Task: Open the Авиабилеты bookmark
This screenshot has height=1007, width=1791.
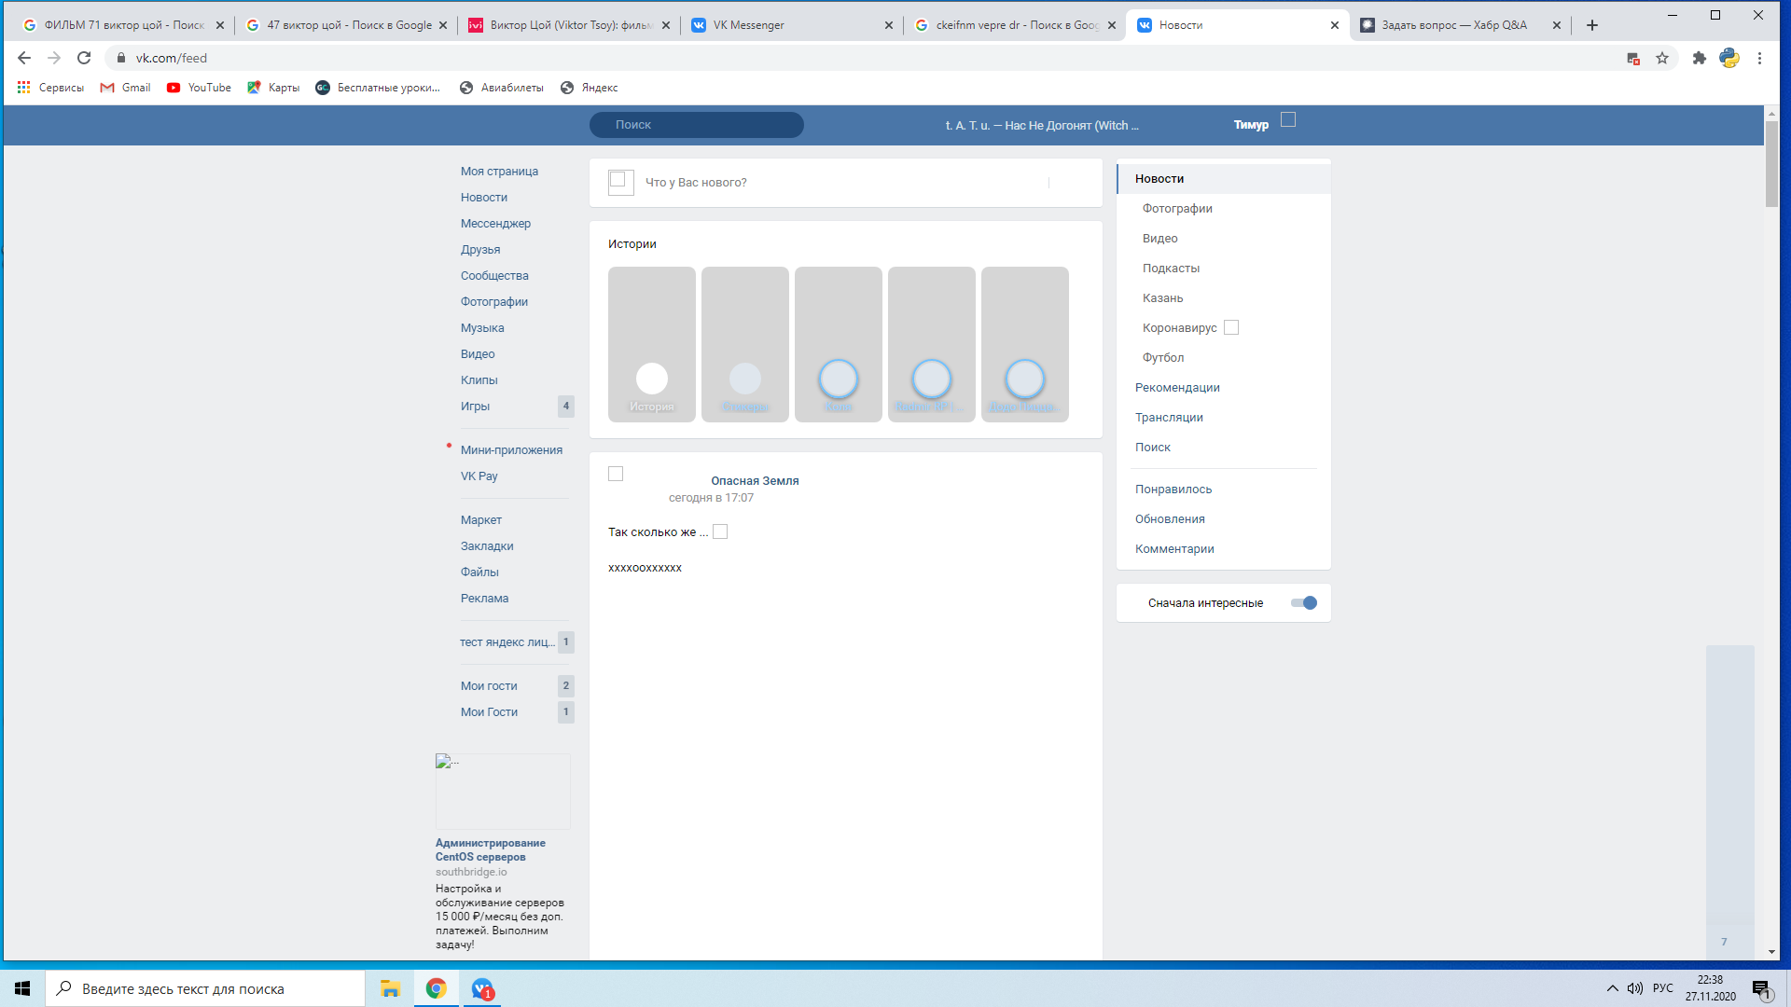Action: 502,88
